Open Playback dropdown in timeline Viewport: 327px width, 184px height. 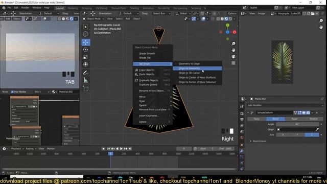17,149
